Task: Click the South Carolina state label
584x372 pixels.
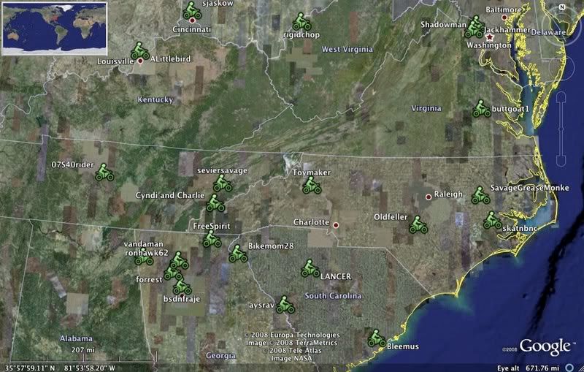Action: pyautogui.click(x=333, y=296)
